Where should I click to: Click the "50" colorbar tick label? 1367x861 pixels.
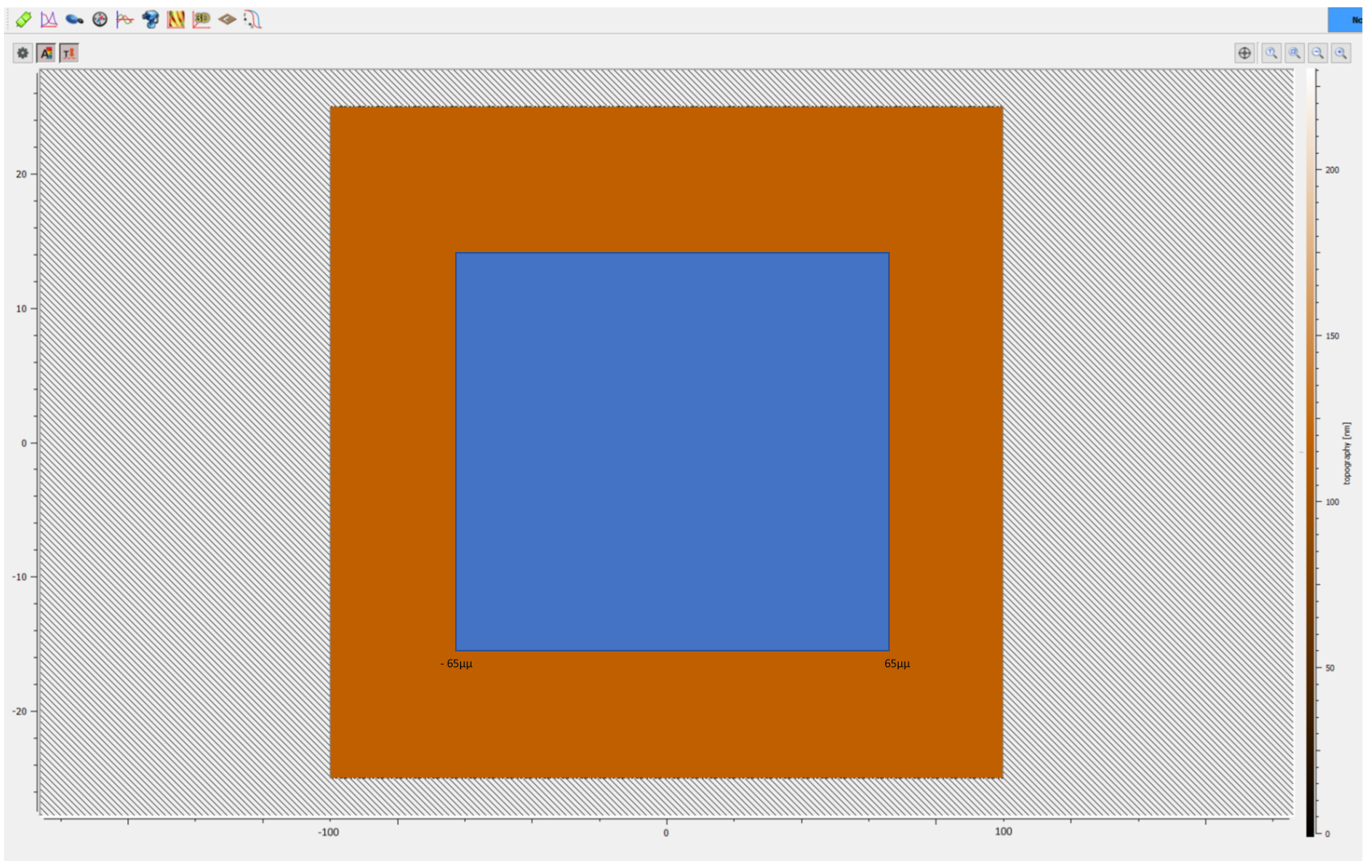click(1329, 668)
